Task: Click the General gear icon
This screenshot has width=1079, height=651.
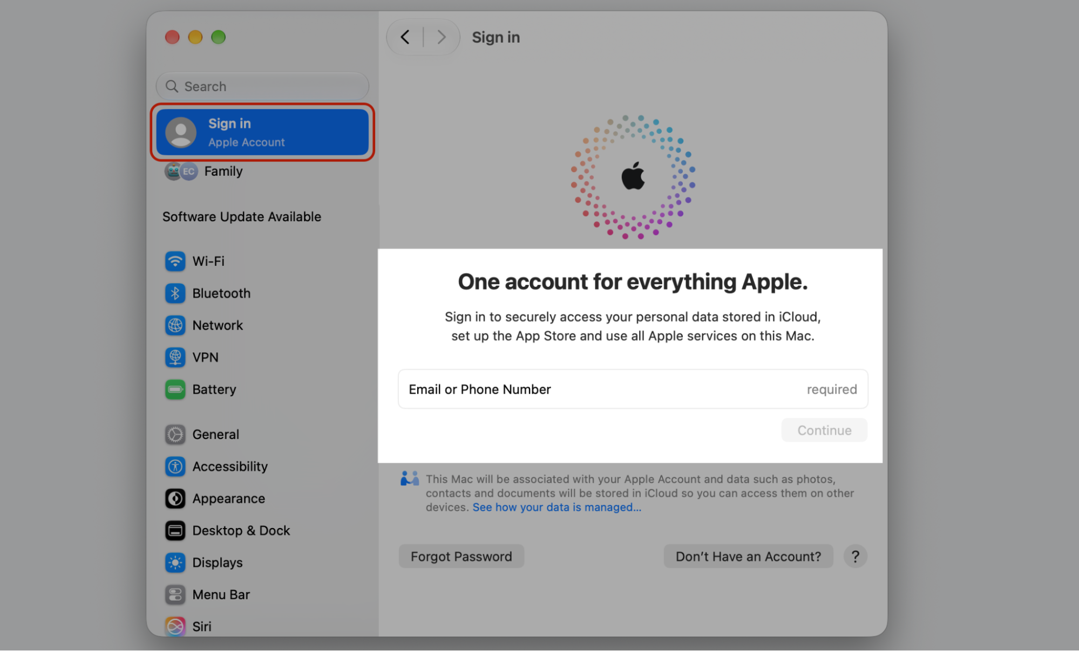Action: (x=175, y=435)
